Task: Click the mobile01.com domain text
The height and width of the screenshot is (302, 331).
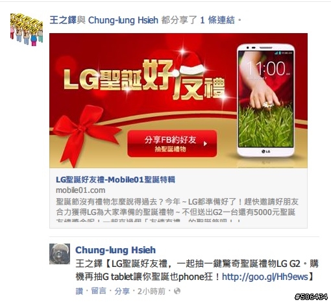Action: tap(80, 190)
